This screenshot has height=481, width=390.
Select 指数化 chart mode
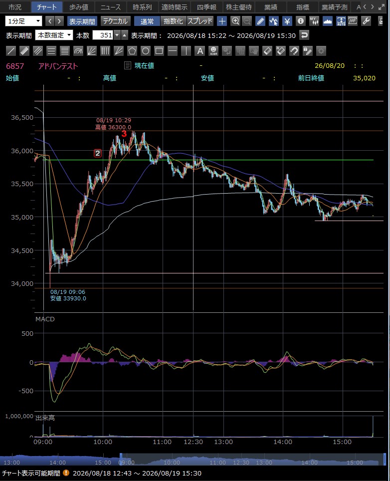[173, 21]
